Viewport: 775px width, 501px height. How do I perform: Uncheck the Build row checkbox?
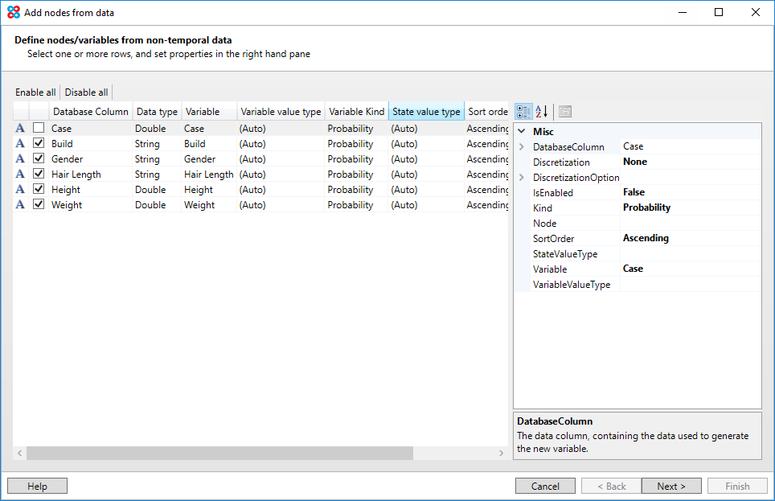[x=39, y=144]
